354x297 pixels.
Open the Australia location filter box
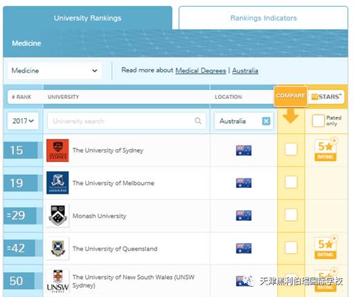(x=244, y=121)
